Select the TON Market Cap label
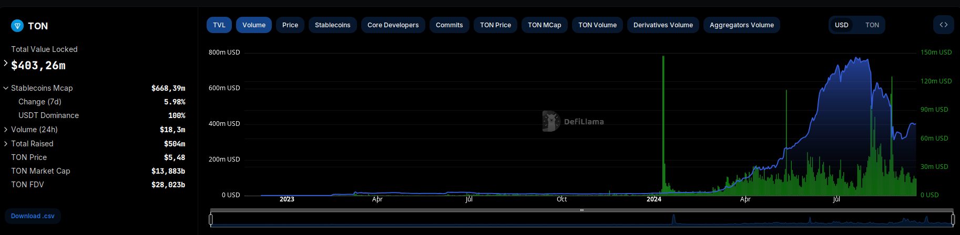Viewport: 960px width, 235px height. coord(40,171)
